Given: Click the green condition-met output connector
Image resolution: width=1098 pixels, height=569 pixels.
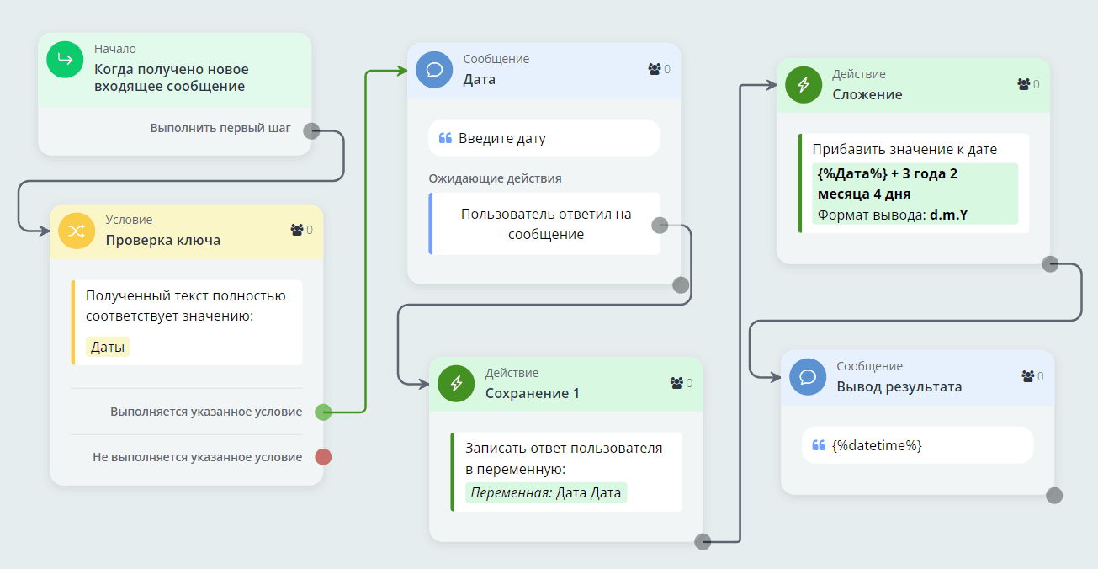Looking at the screenshot, I should (323, 412).
